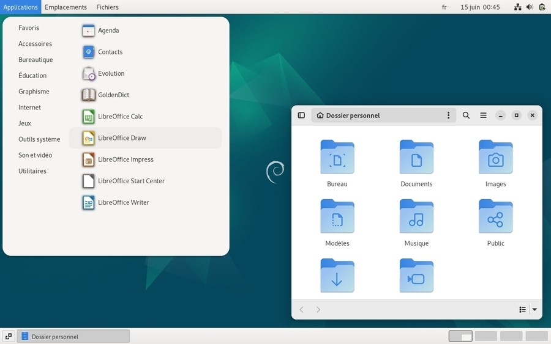The width and height of the screenshot is (551, 344).
Task: Select the Utilitaires category
Action: [32, 171]
